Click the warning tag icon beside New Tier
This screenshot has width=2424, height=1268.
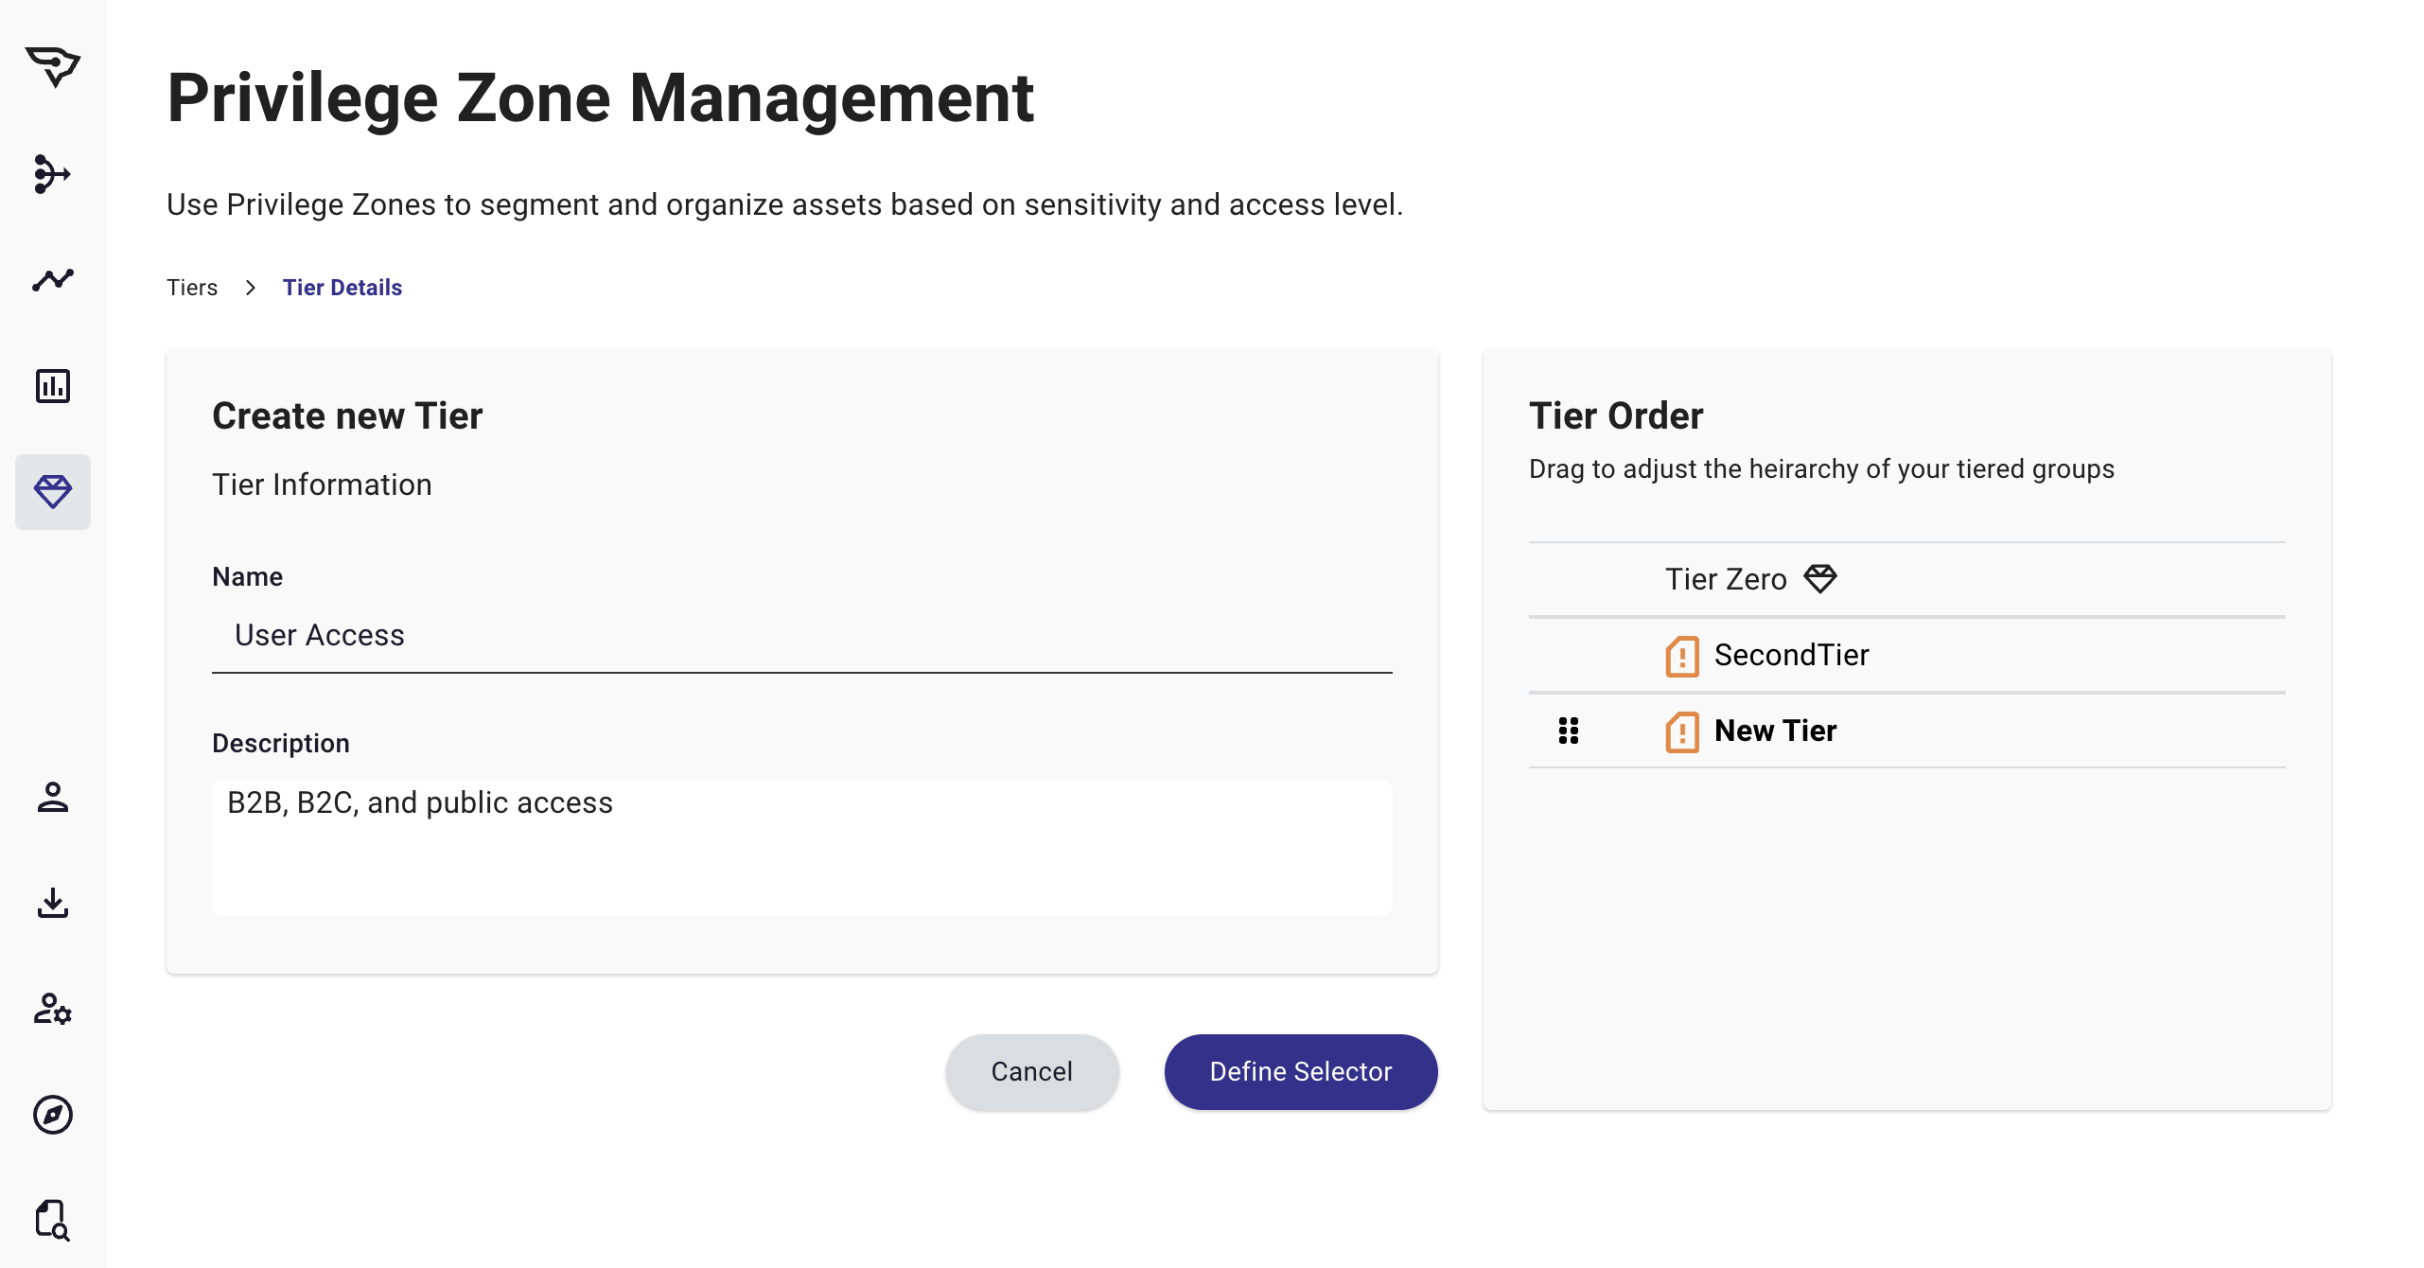click(x=1682, y=731)
